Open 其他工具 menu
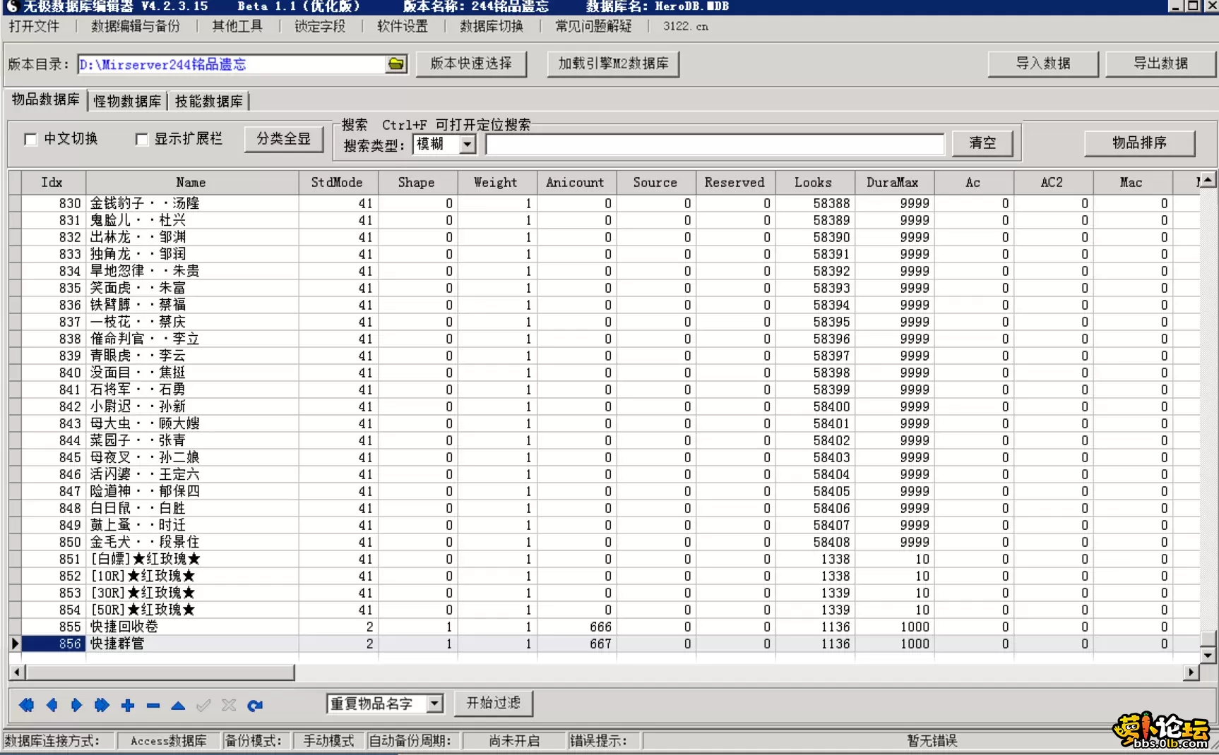The width and height of the screenshot is (1219, 755). click(237, 26)
